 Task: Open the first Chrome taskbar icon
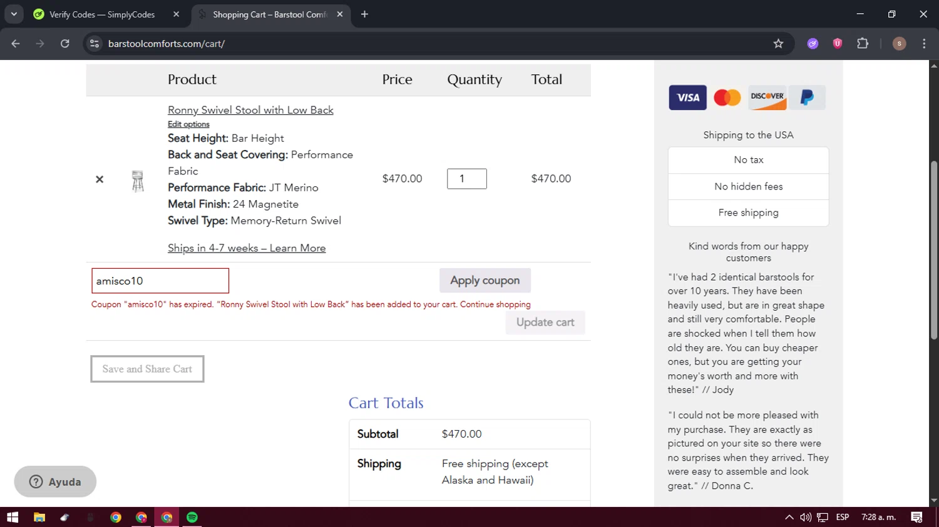click(x=116, y=517)
